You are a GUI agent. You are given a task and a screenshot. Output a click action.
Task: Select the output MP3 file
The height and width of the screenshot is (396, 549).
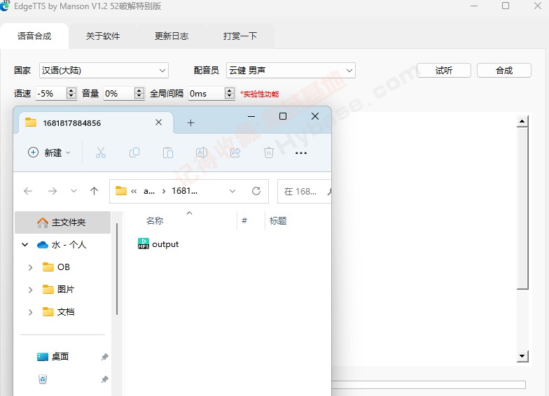click(158, 243)
